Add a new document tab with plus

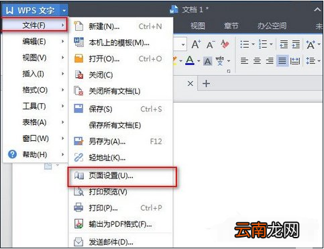point(206,84)
